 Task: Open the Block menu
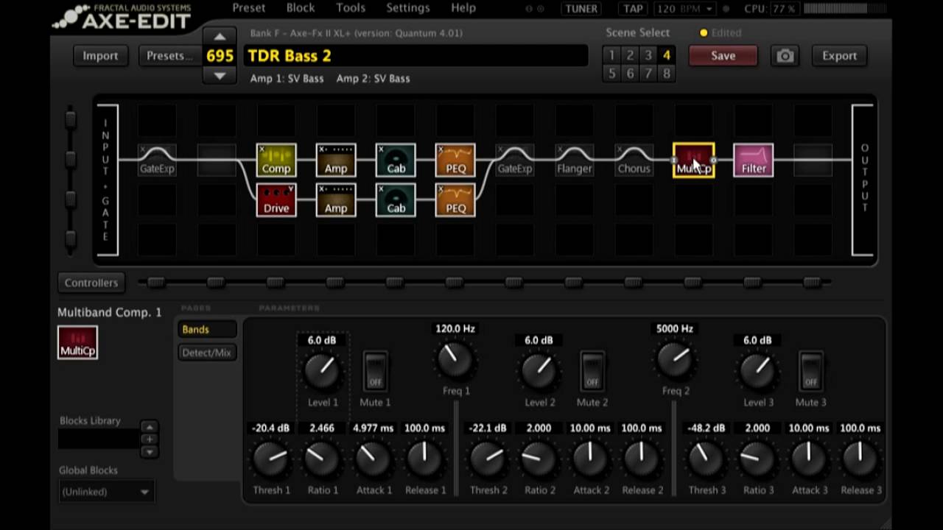pos(301,8)
